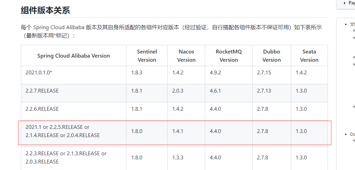Image resolution: width=355 pixels, height=170 pixels.
Task: Select Nacos 1.4.2 in the 2.2.6.RELEASE row
Action: [186, 111]
